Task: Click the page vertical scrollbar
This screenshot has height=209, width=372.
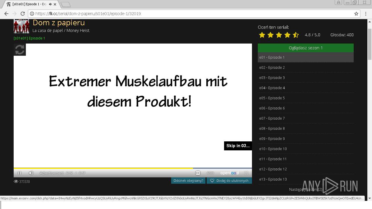Action: [x=370, y=44]
